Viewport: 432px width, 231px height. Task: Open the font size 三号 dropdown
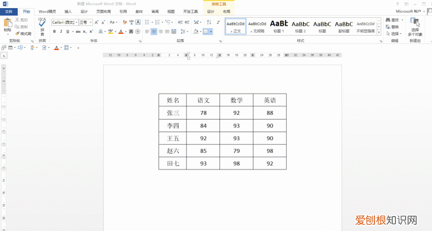[x=90, y=22]
